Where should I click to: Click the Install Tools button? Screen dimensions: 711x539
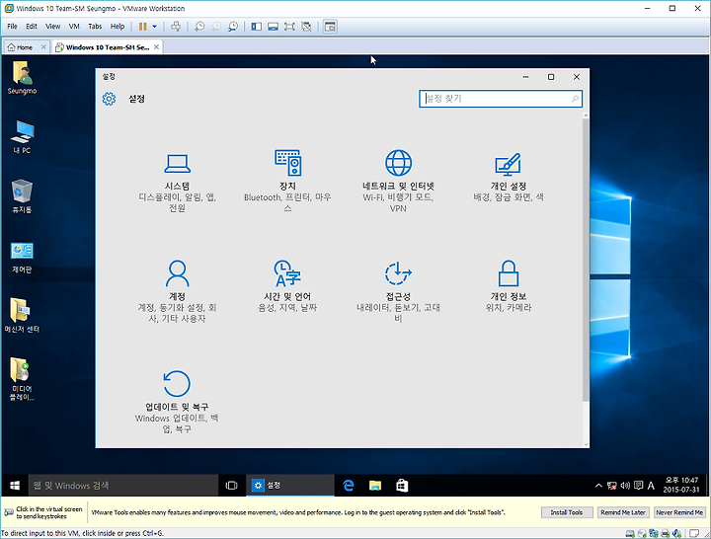[x=567, y=512]
